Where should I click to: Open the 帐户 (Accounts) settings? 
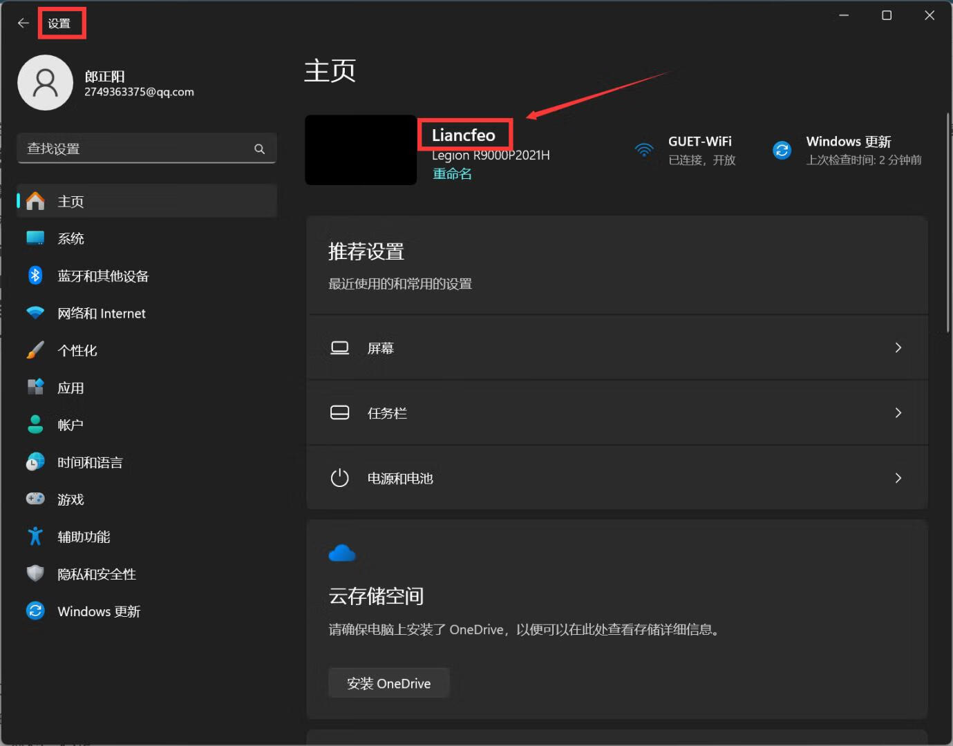[x=70, y=425]
